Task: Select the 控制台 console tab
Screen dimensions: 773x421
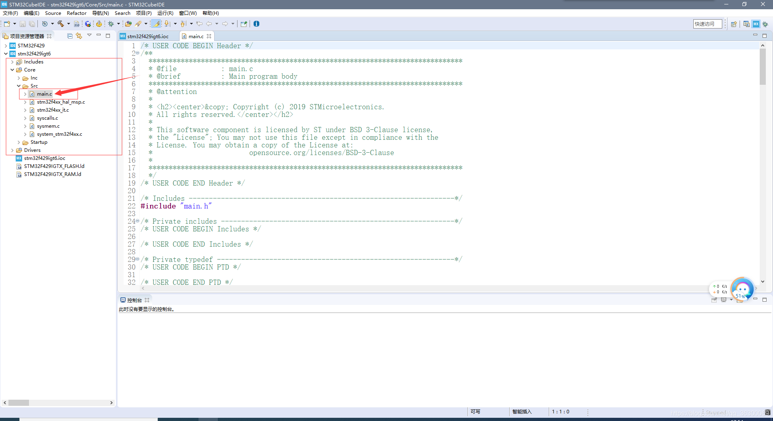Action: point(134,300)
